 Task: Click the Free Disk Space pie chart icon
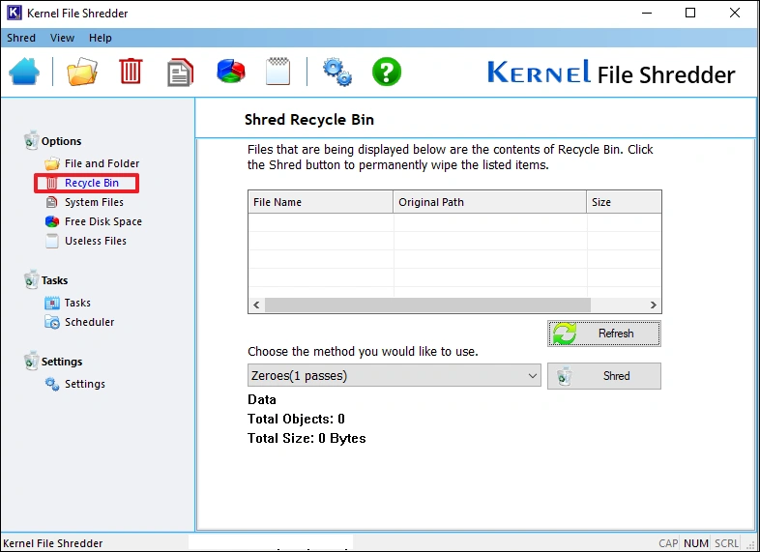tap(230, 73)
